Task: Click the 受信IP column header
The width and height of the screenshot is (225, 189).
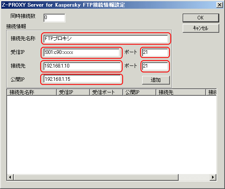Action: 73,92
